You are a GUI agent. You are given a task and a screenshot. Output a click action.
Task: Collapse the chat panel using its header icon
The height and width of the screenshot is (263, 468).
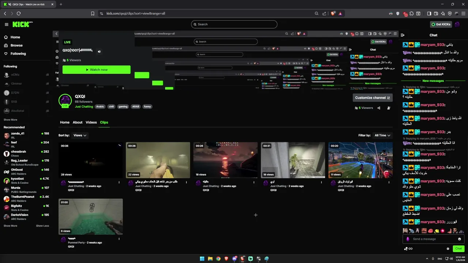[x=403, y=35]
